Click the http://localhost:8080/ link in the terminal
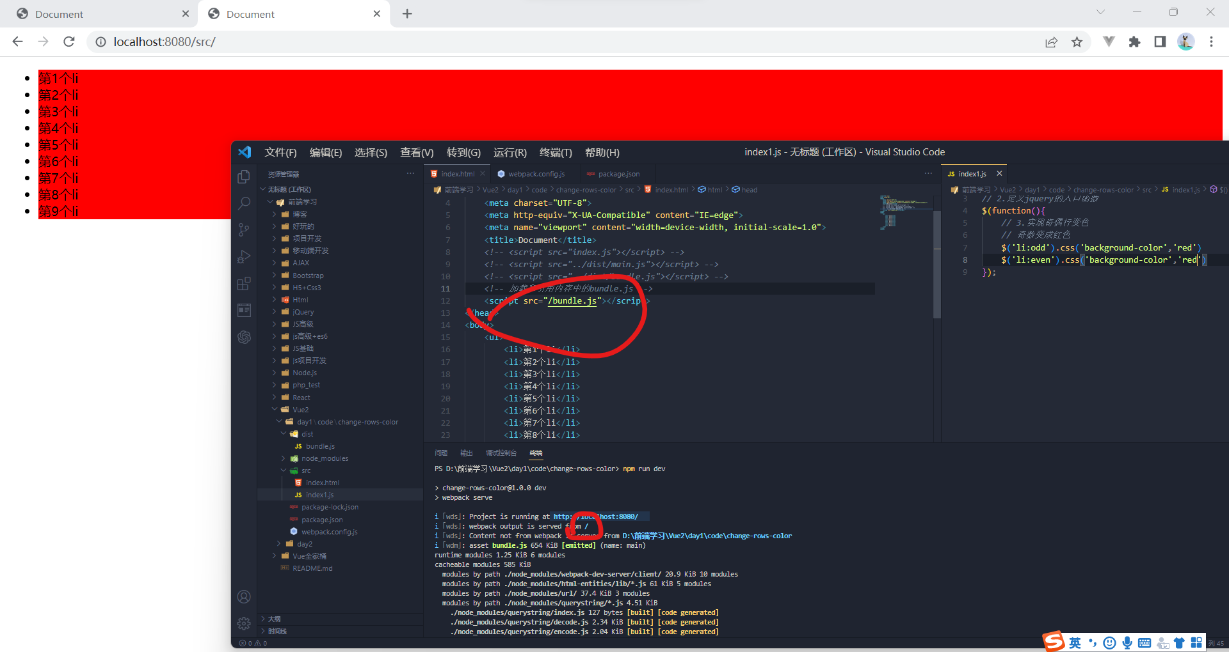Screen dimensions: 1229x652 click(x=597, y=516)
